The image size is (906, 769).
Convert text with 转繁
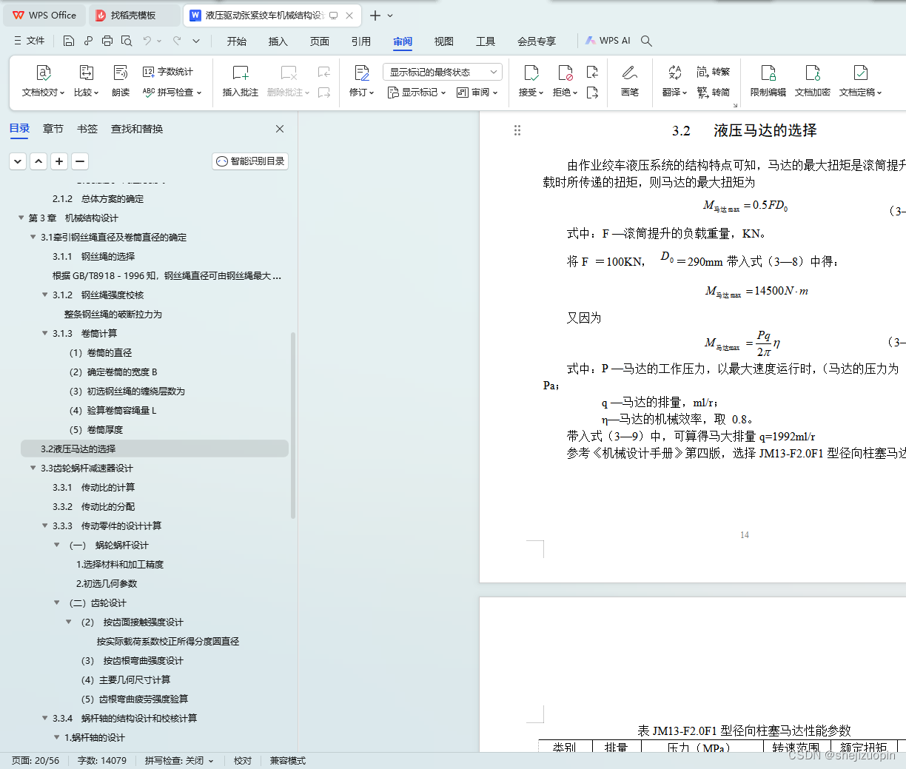tap(714, 72)
